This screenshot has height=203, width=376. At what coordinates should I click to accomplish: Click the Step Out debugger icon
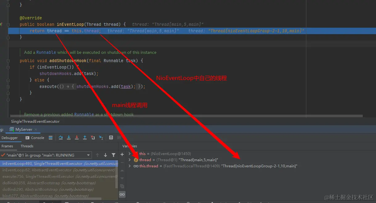pyautogui.click(x=85, y=138)
